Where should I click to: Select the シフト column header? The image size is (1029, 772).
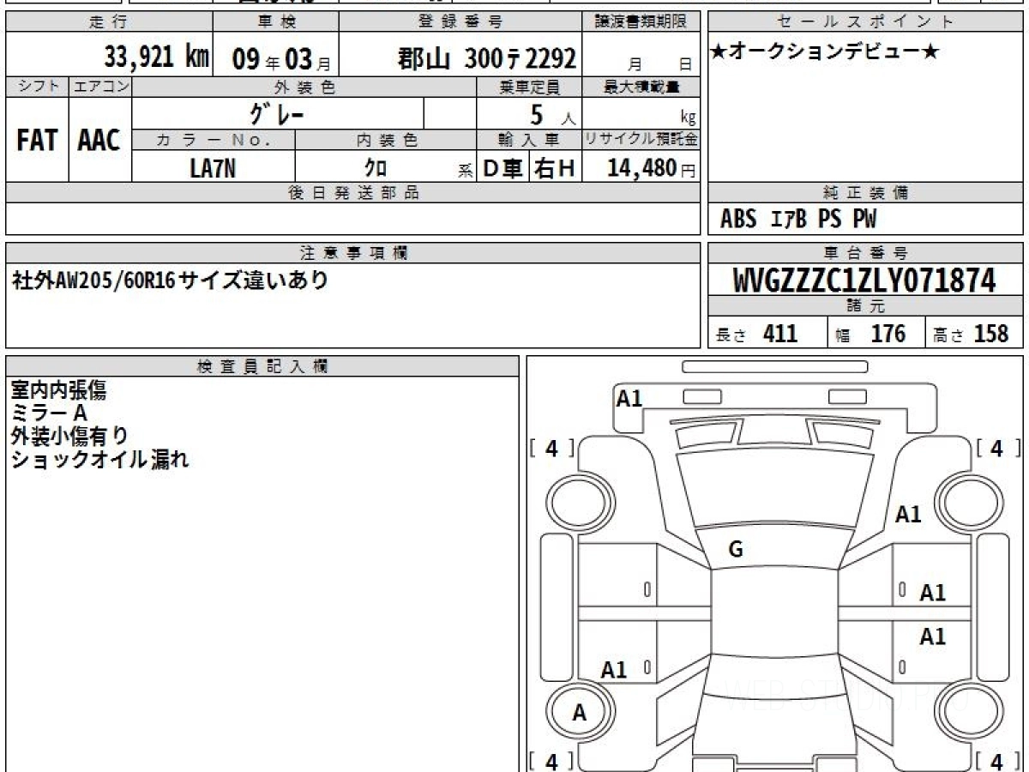click(x=37, y=87)
